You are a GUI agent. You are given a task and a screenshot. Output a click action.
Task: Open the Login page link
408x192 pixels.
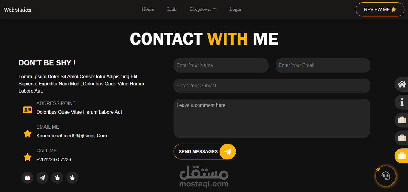click(x=235, y=9)
